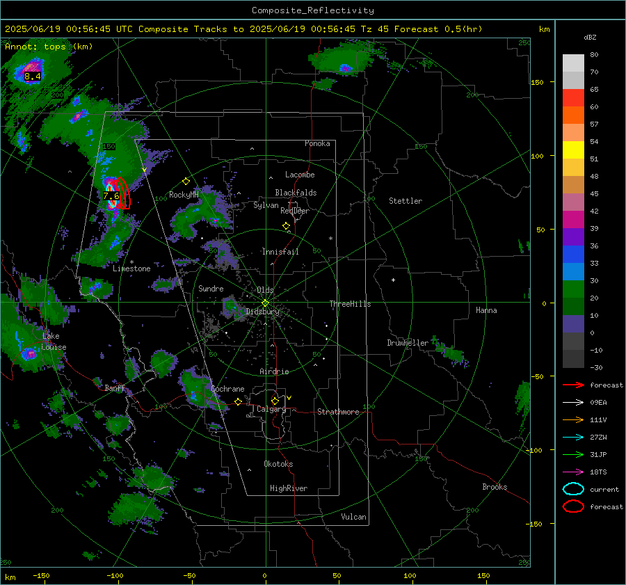Screen dimensions: 626x585
Task: Pick the blue swatch between 36 and 33 dBZ
Action: click(x=573, y=255)
